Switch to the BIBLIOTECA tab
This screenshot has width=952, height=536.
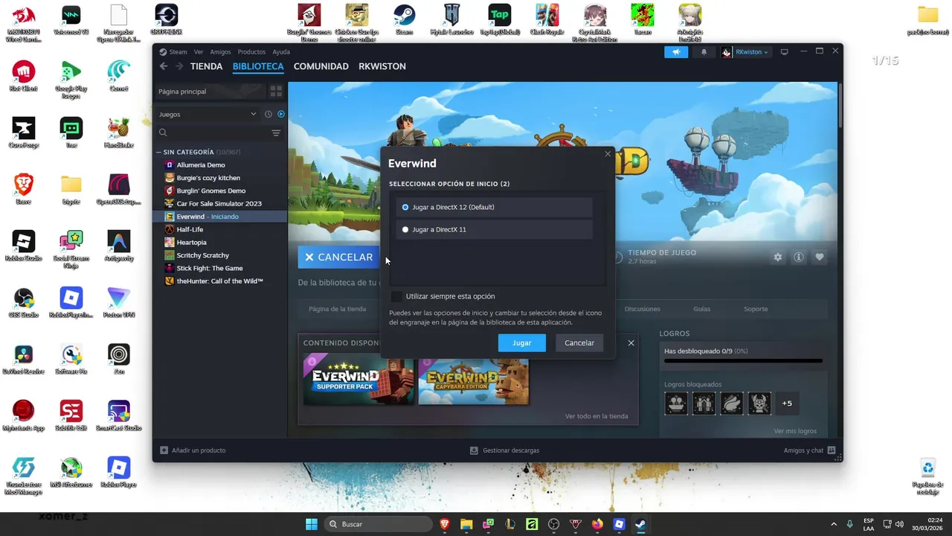click(x=258, y=66)
